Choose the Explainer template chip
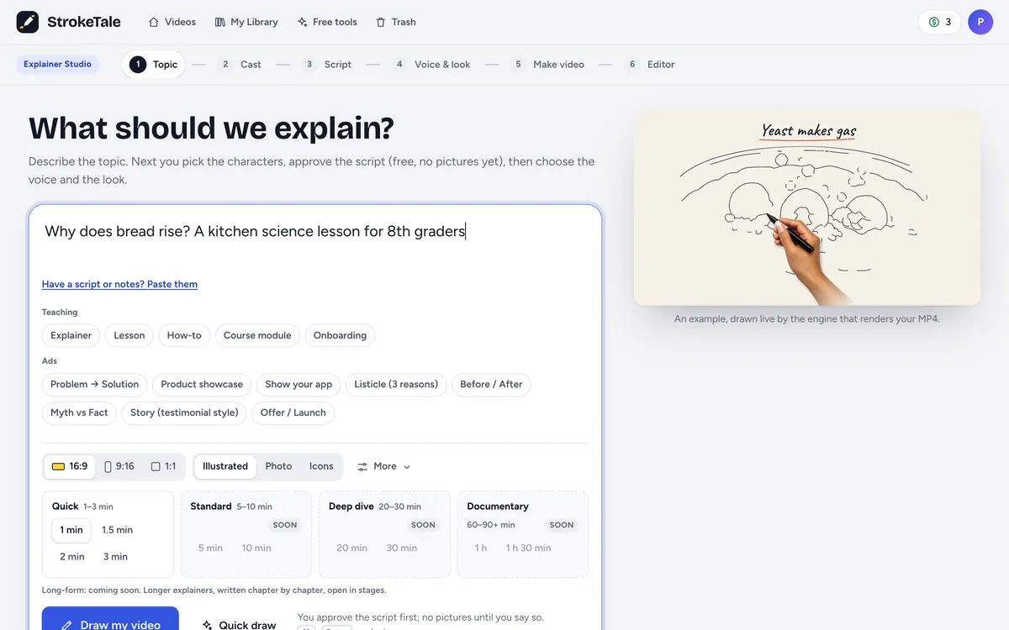Screen dimensions: 1009x630 pyautogui.click(x=71, y=335)
